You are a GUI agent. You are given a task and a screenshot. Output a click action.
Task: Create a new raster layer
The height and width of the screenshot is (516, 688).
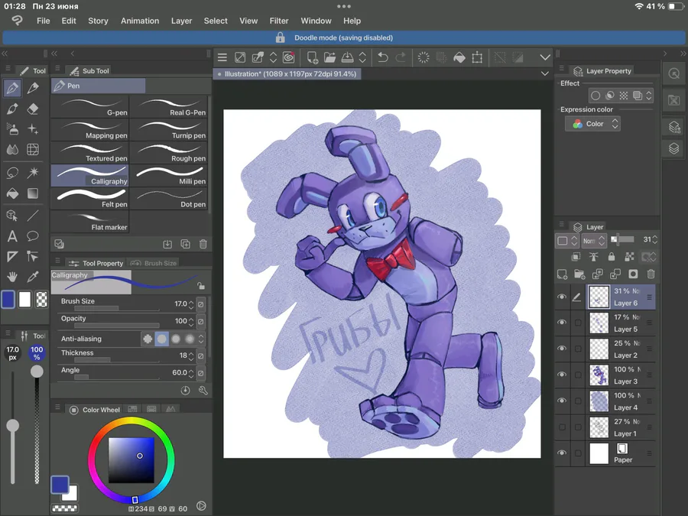click(x=562, y=274)
